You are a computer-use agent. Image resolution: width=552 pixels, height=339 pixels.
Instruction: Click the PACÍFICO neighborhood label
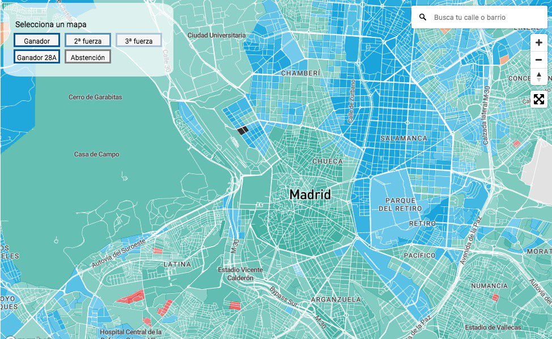pos(419,255)
